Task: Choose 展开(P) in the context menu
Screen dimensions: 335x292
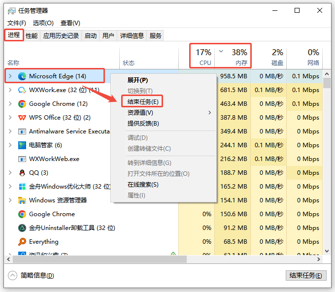Action: pos(164,80)
